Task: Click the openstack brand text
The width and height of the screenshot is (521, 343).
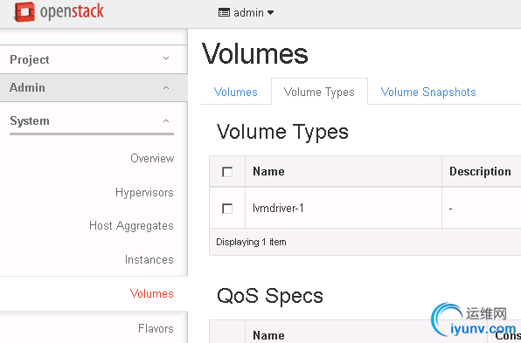Action: (72, 11)
